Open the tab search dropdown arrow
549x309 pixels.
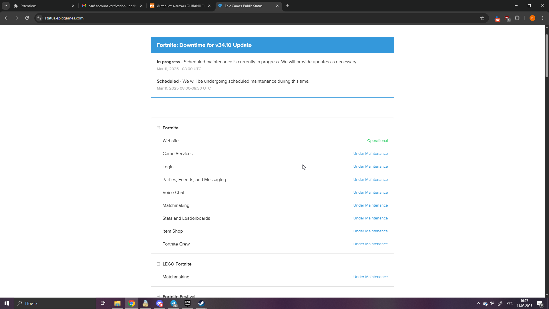click(x=6, y=6)
